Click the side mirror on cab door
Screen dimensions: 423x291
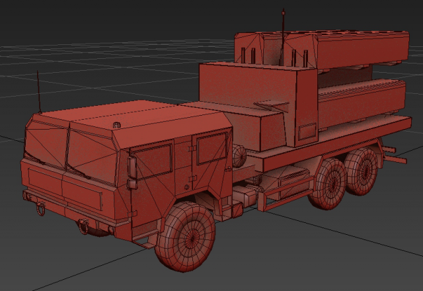click(132, 167)
